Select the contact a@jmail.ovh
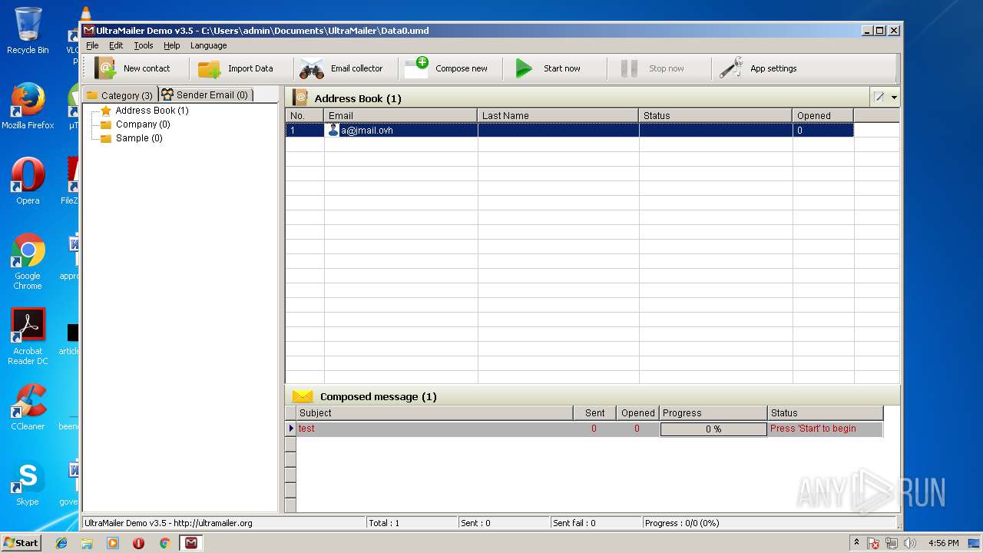 [367, 131]
